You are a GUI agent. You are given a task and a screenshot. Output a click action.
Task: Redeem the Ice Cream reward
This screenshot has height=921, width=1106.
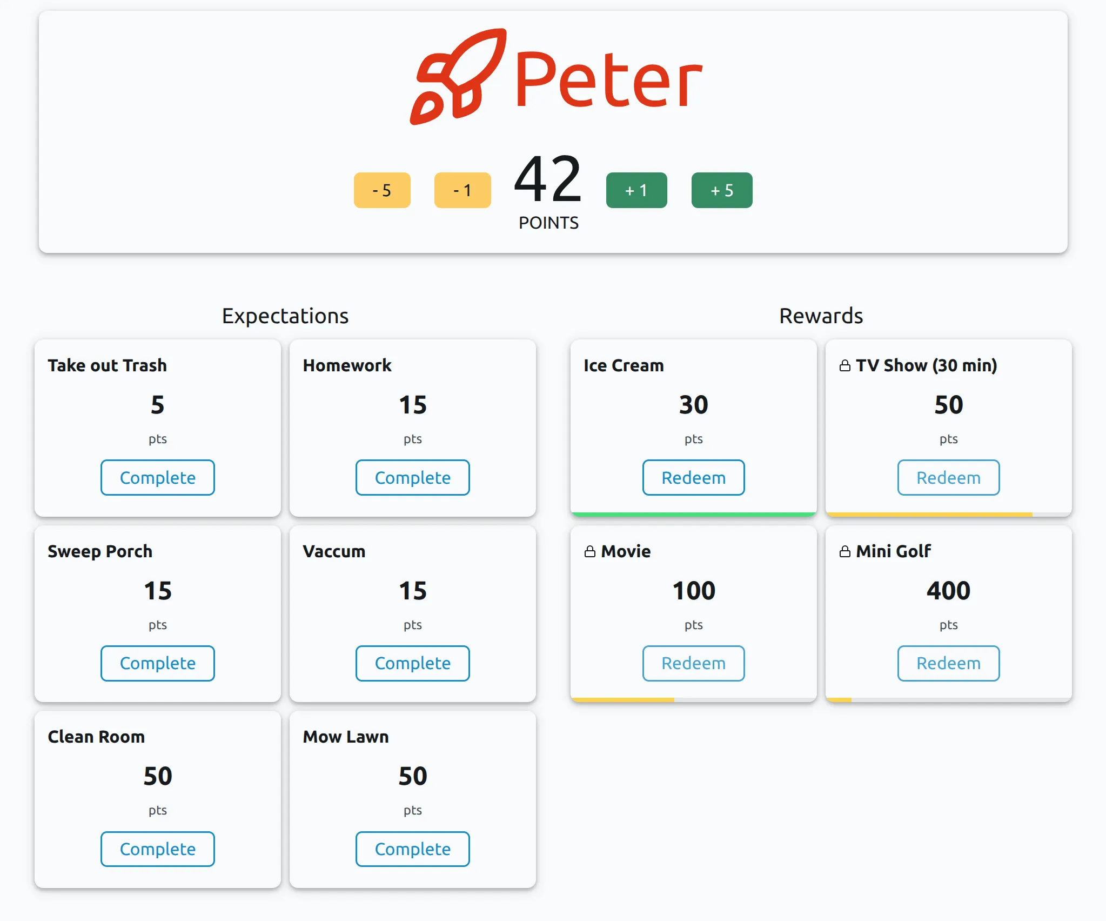tap(693, 477)
